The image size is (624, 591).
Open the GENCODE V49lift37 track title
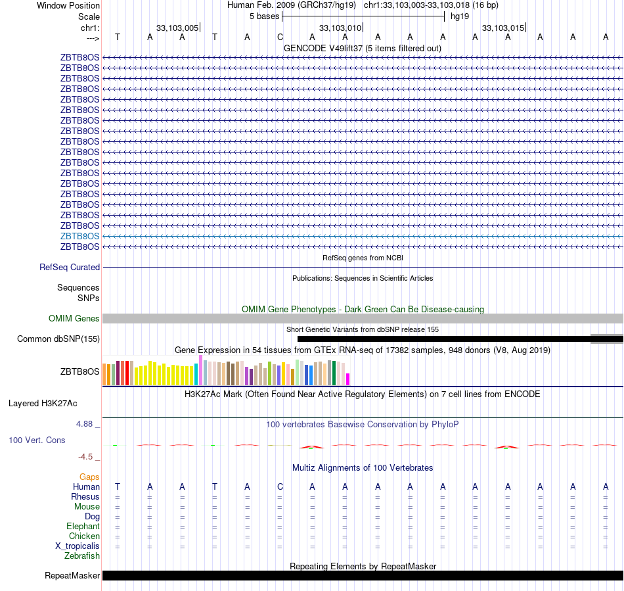coord(362,48)
